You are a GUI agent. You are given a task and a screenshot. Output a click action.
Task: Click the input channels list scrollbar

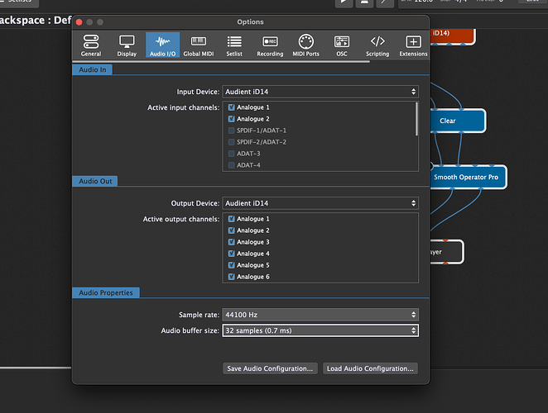tap(416, 120)
